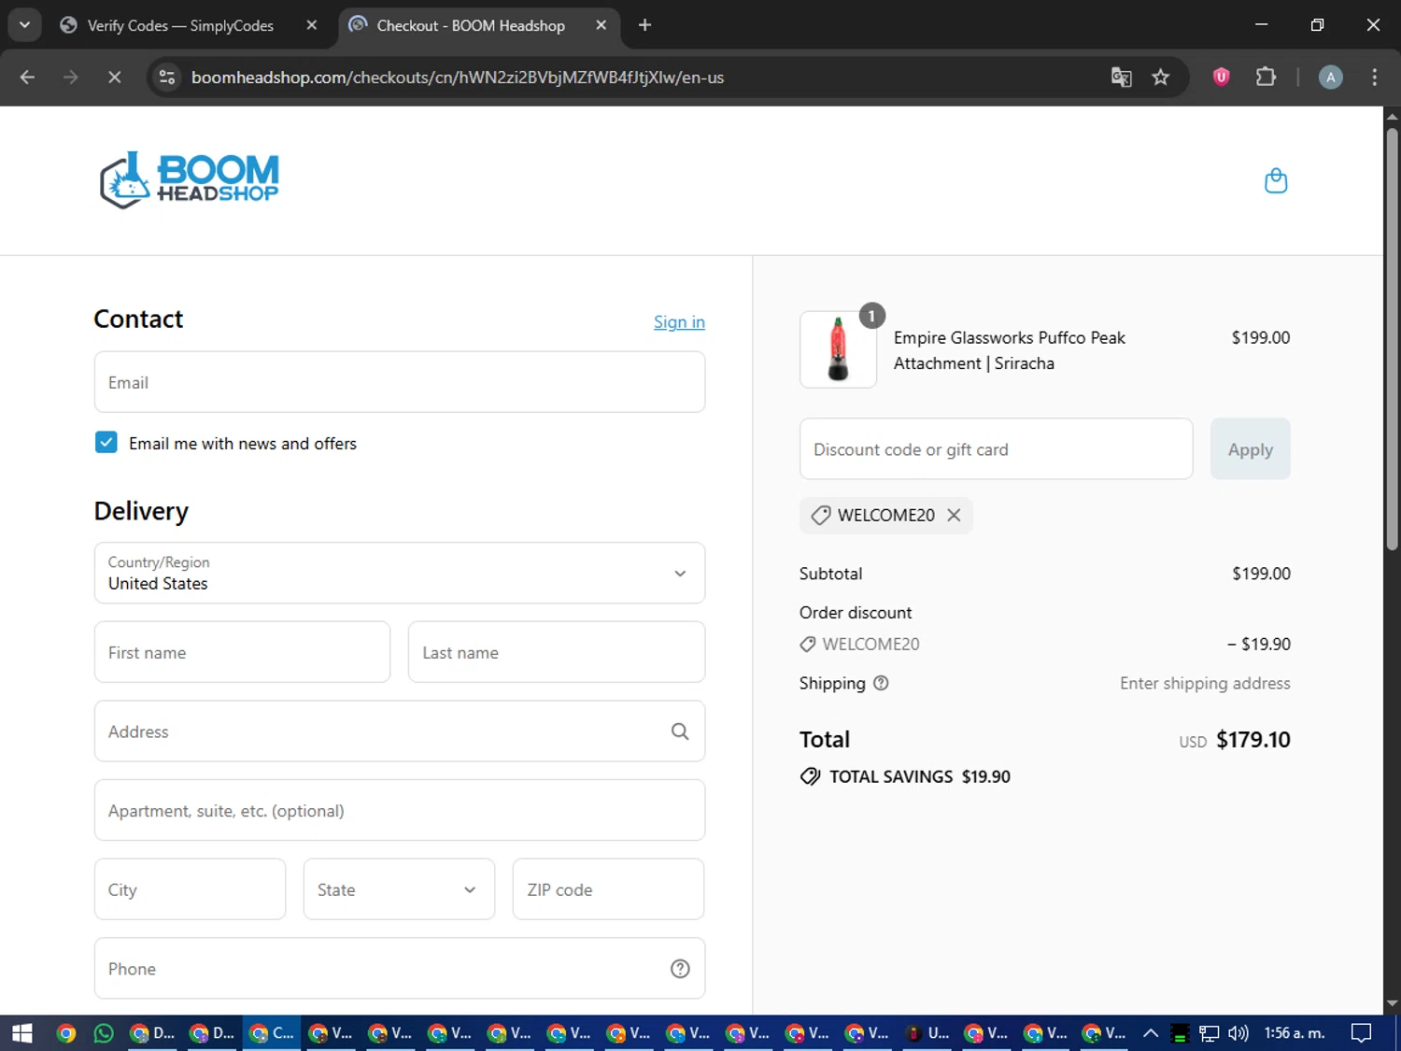Image resolution: width=1401 pixels, height=1051 pixels.
Task: Click the browser back arrow
Action: click(x=27, y=78)
